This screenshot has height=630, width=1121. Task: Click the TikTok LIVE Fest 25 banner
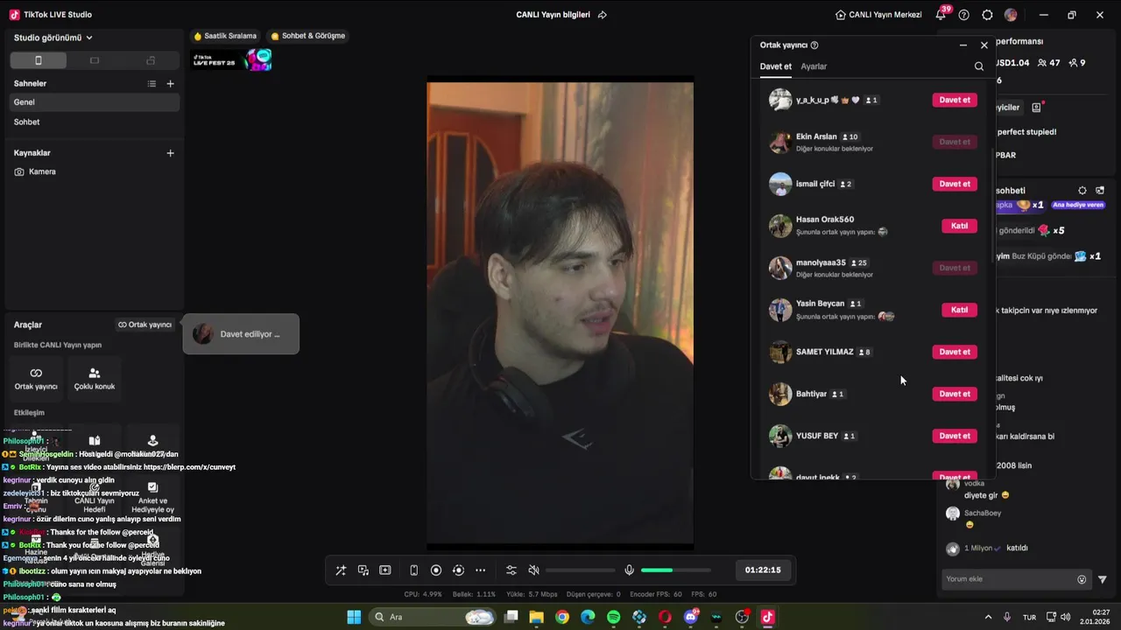coord(232,60)
